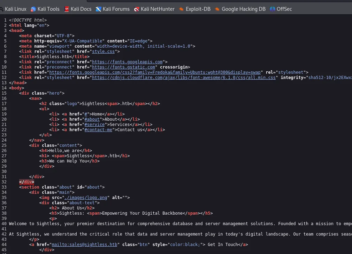Screen dimensions: 352x254
Task: Click the "#" href of the Home item
Action: 86,114
